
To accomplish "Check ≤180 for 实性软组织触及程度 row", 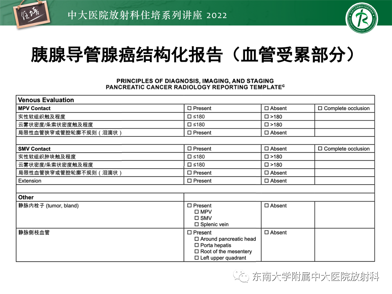I will 189,116.
